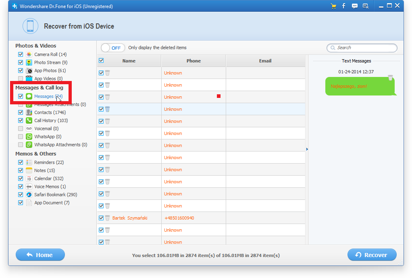Viewport: 412px width, 278px height.
Task: Uncheck the App Photos checkbox
Action: (x=21, y=71)
